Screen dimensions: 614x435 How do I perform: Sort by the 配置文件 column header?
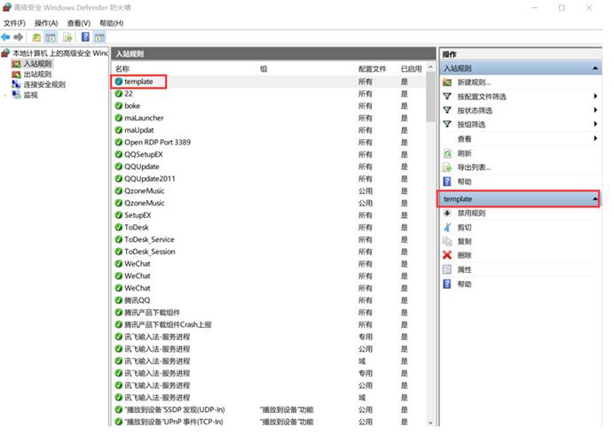pos(372,69)
